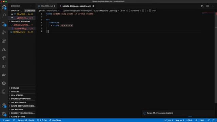Open the Explorer view in activity bar

pyautogui.click(x=4, y=7)
